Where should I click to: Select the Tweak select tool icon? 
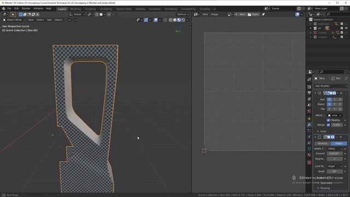(13, 14)
